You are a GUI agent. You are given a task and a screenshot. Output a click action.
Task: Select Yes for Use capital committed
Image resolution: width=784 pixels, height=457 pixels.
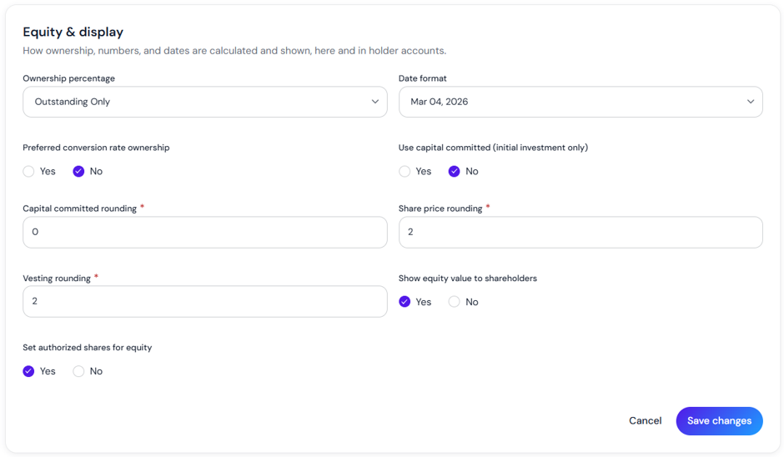tap(405, 172)
